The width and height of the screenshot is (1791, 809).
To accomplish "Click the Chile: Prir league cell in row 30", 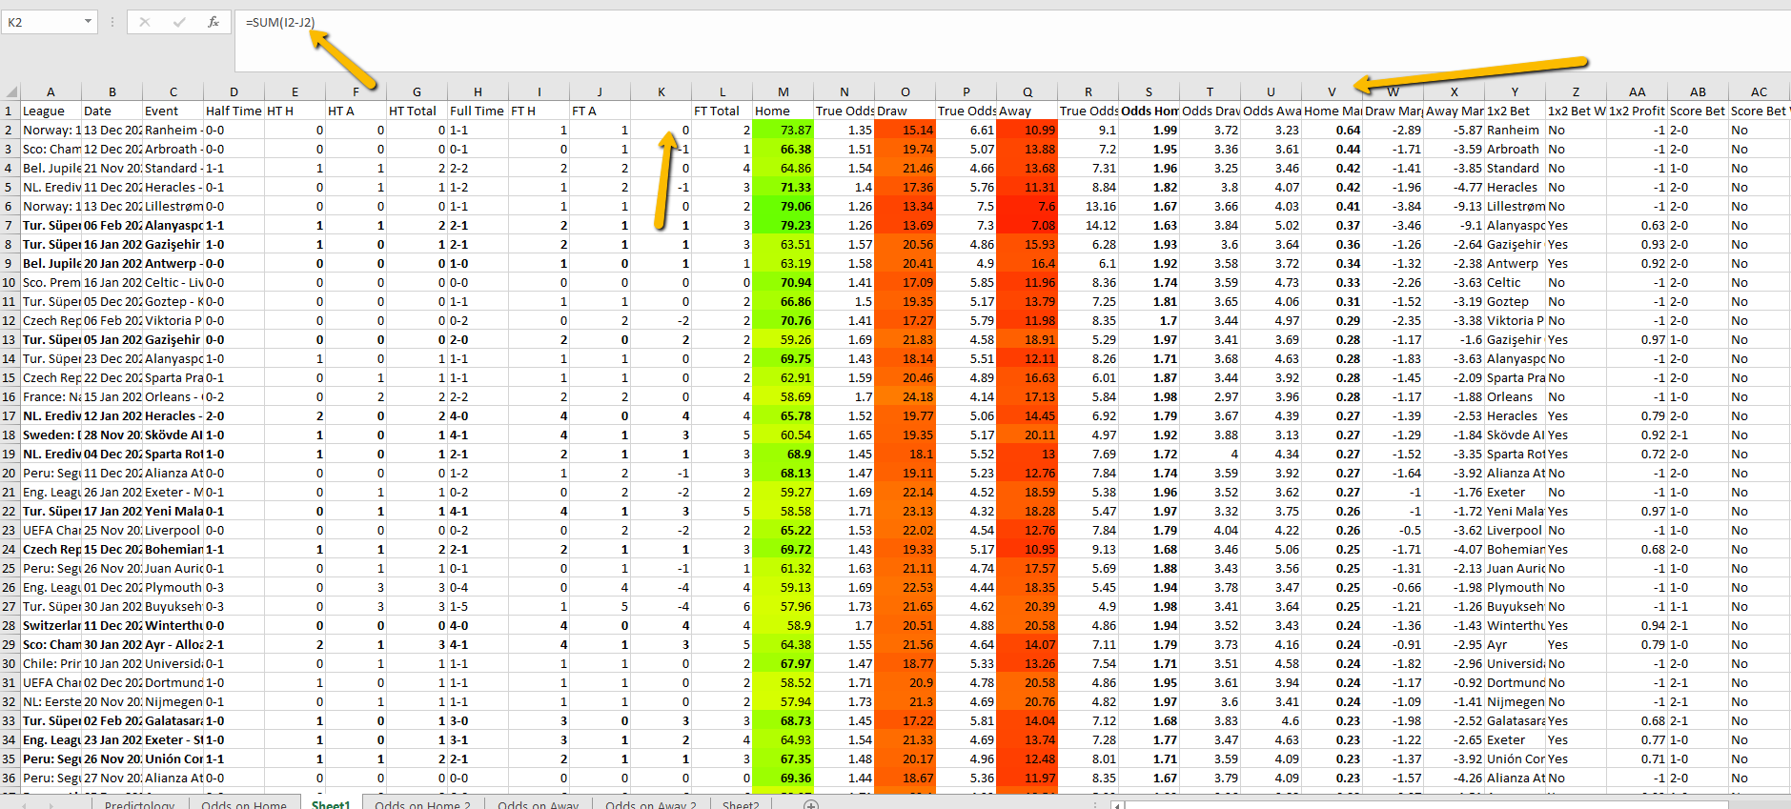I will 51,663.
